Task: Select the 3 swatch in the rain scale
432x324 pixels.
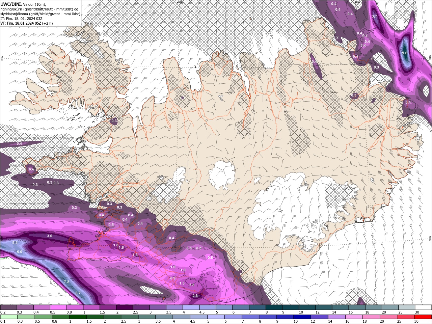Action: coord(147,317)
